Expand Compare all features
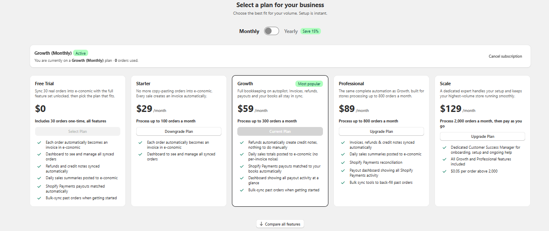The width and height of the screenshot is (549, 231). [x=280, y=224]
